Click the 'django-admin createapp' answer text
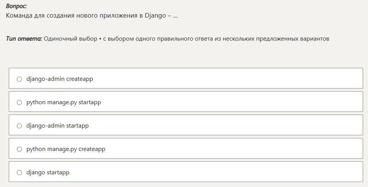Viewport: 368px width, 187px height. coord(60,79)
